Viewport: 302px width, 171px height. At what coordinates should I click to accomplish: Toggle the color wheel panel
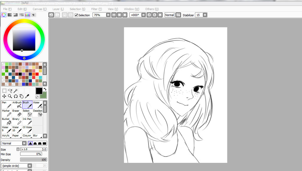click(4, 15)
